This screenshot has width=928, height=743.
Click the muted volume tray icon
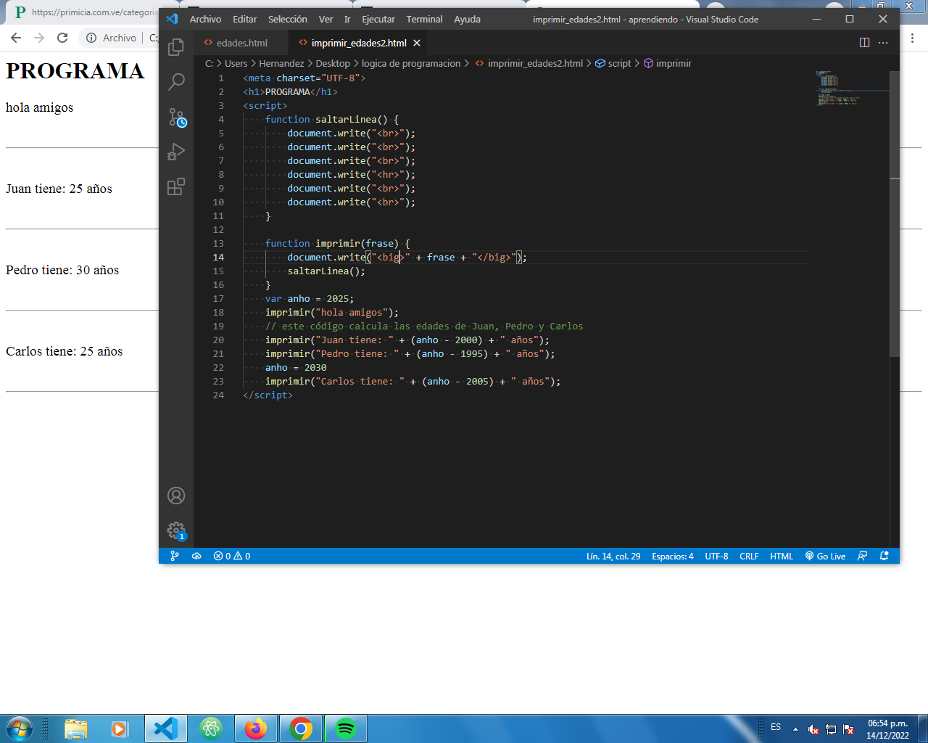click(x=813, y=729)
